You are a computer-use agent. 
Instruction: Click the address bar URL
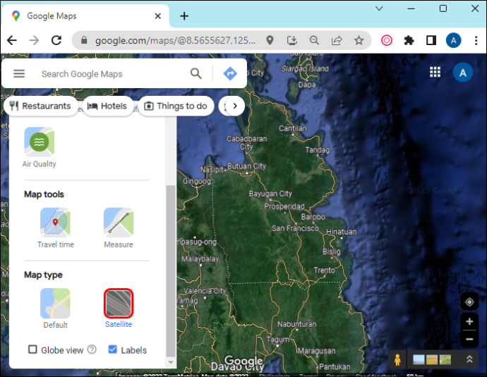pyautogui.click(x=175, y=40)
